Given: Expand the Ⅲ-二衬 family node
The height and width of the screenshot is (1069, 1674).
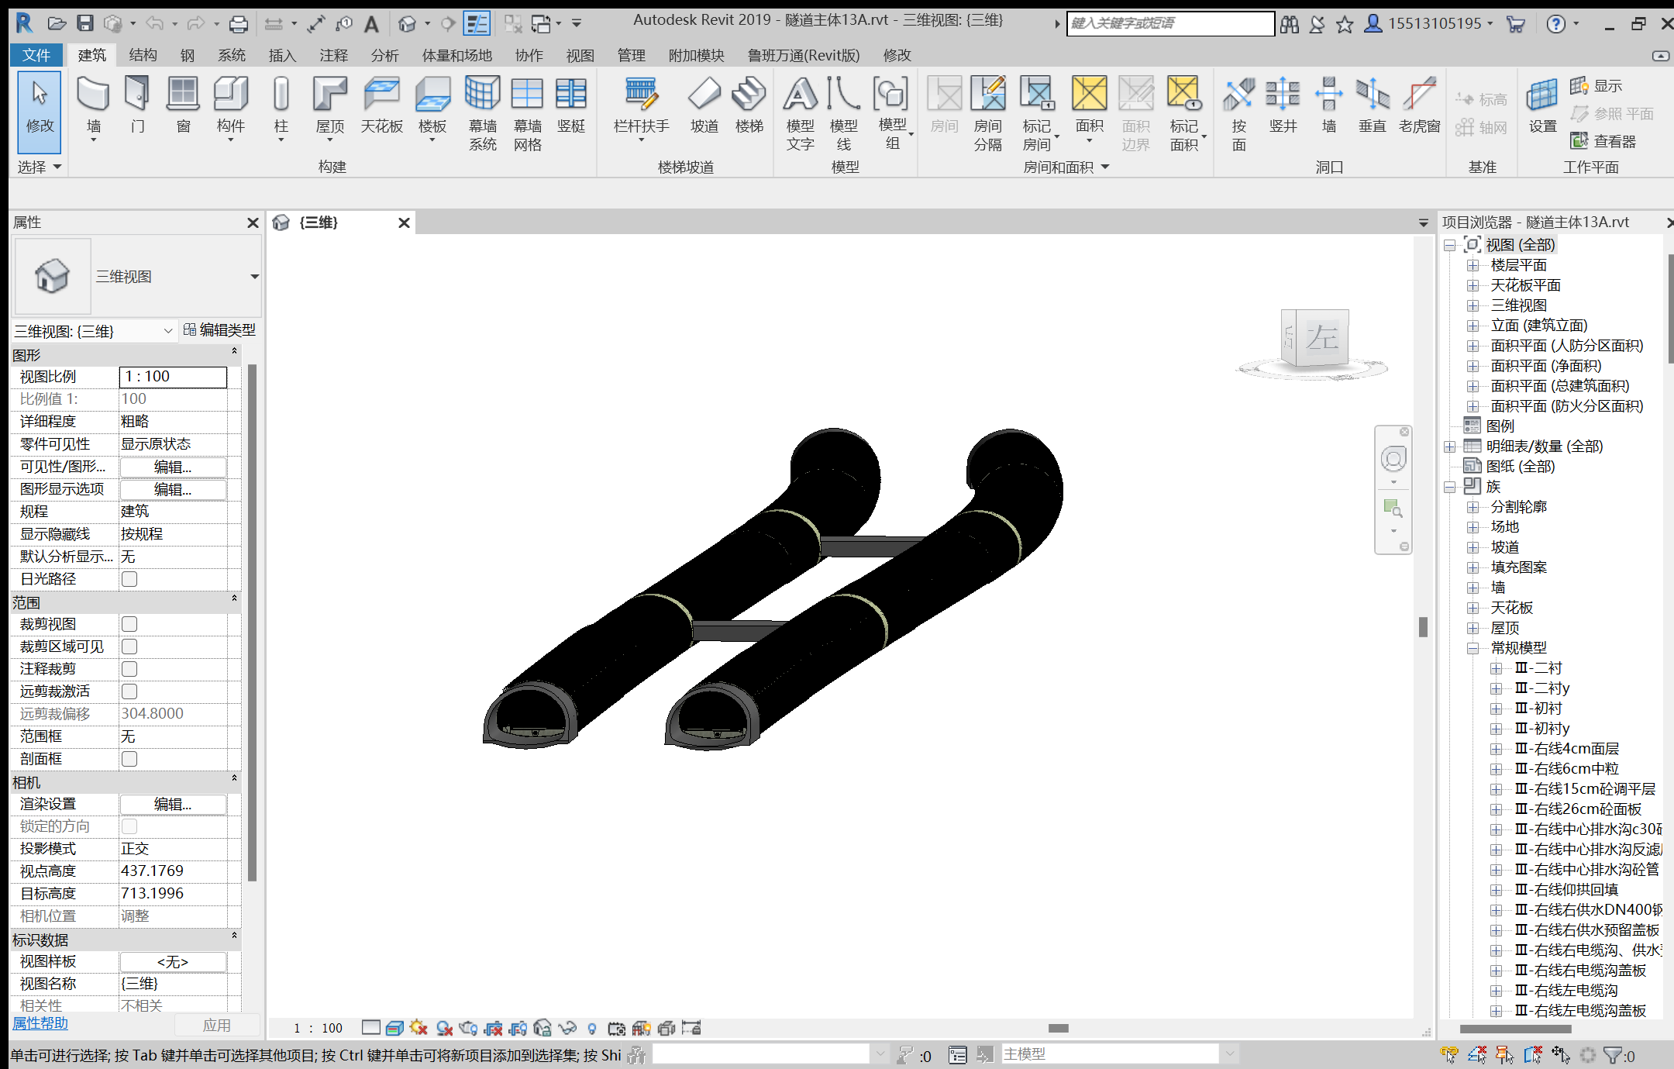Looking at the screenshot, I should point(1497,669).
